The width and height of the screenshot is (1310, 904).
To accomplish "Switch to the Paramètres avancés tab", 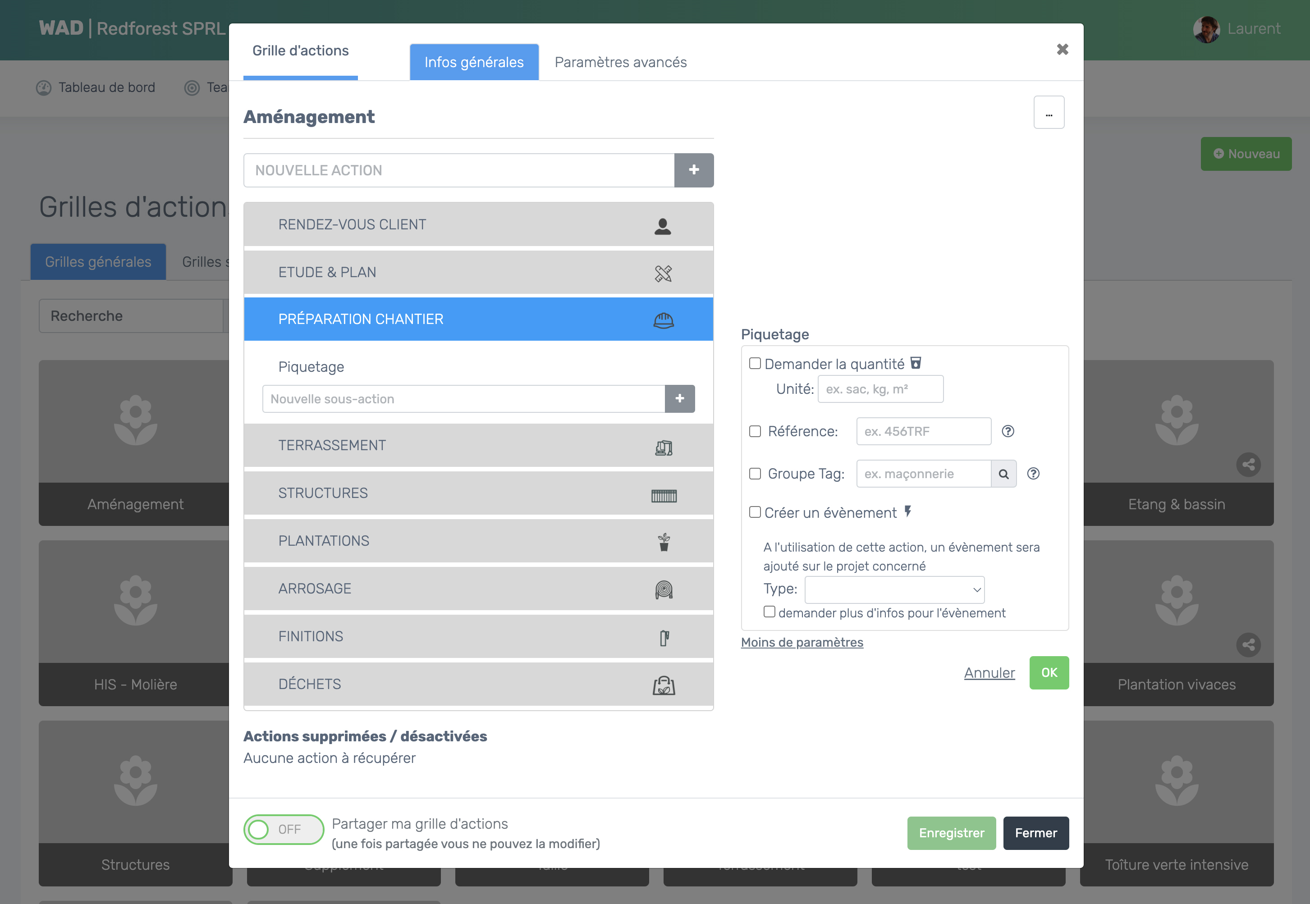I will (620, 62).
